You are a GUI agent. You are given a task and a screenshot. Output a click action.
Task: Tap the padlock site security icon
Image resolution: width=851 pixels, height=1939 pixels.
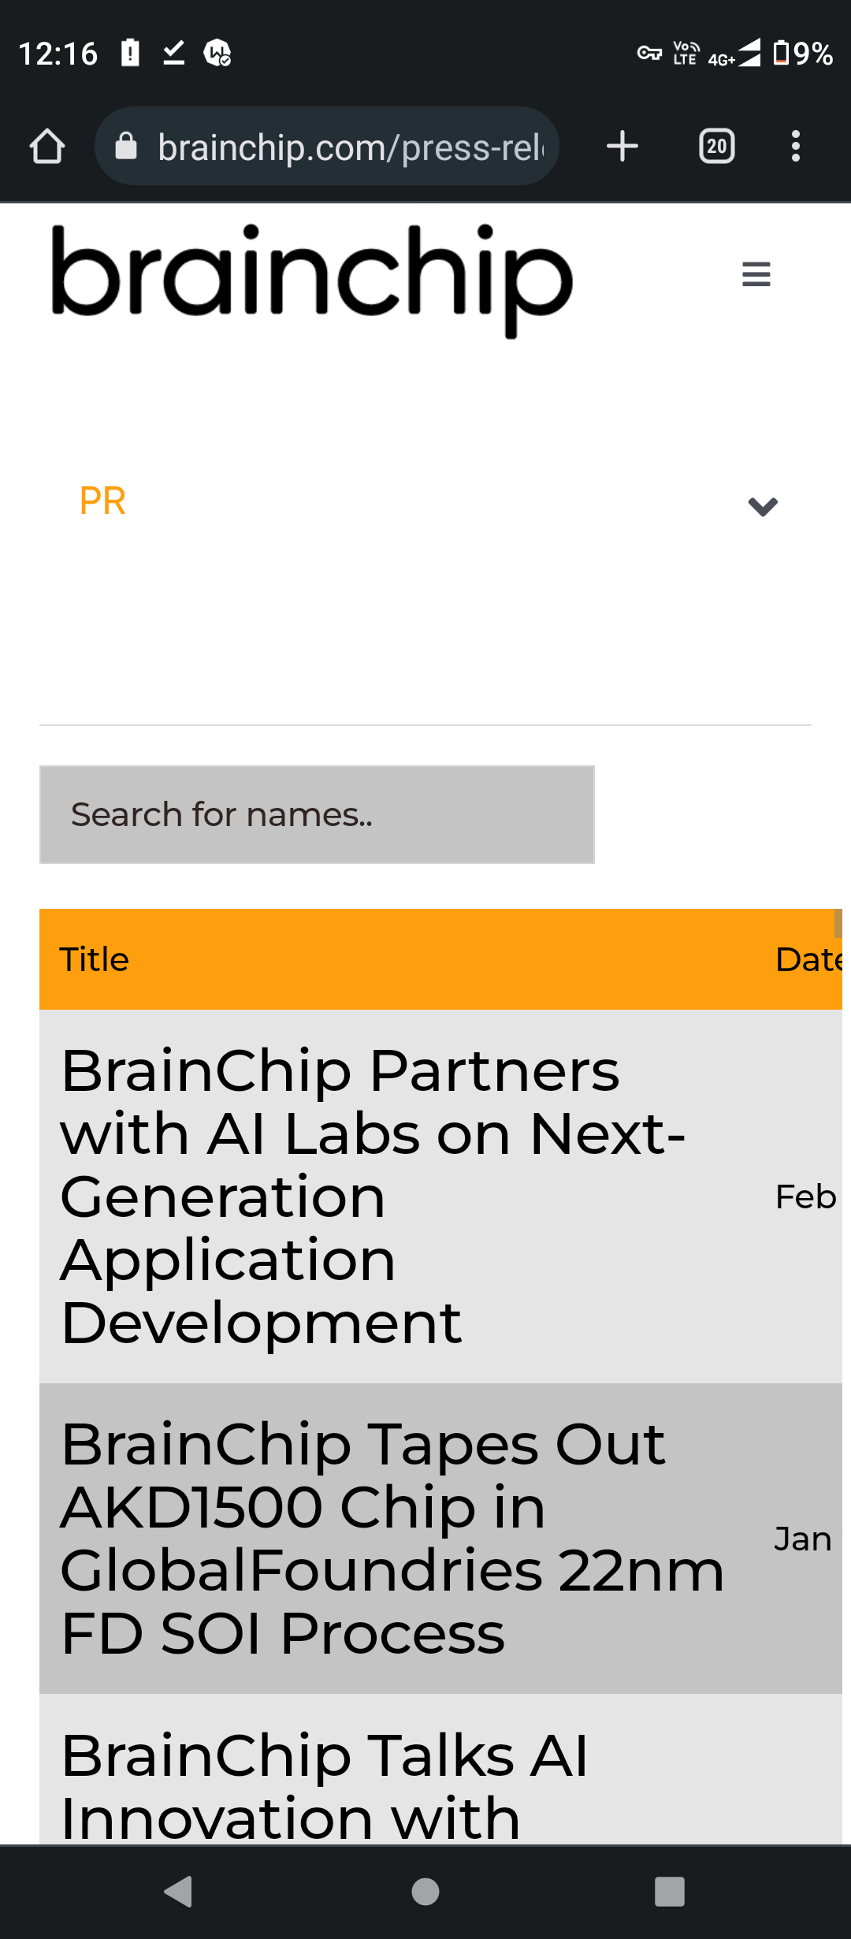[x=126, y=147]
